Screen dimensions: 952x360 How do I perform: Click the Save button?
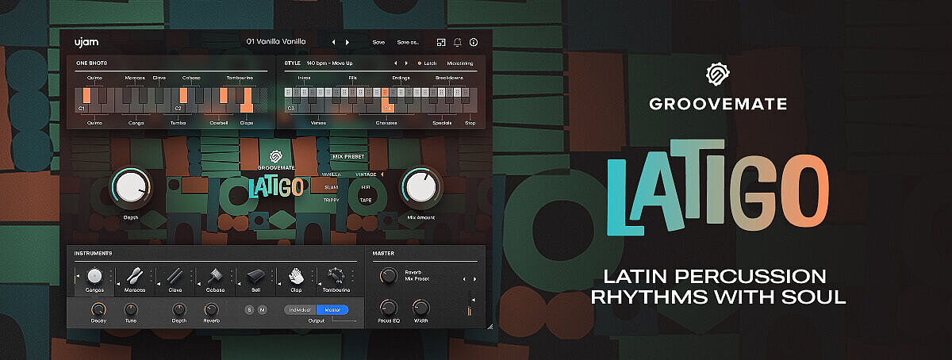(x=378, y=41)
